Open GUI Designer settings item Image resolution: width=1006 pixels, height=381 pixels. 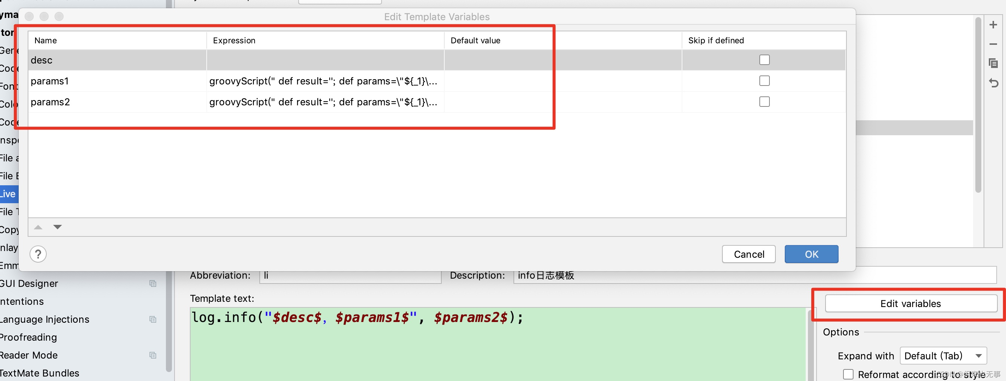pyautogui.click(x=29, y=284)
